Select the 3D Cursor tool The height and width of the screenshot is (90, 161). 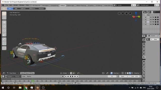pyautogui.click(x=4, y=17)
